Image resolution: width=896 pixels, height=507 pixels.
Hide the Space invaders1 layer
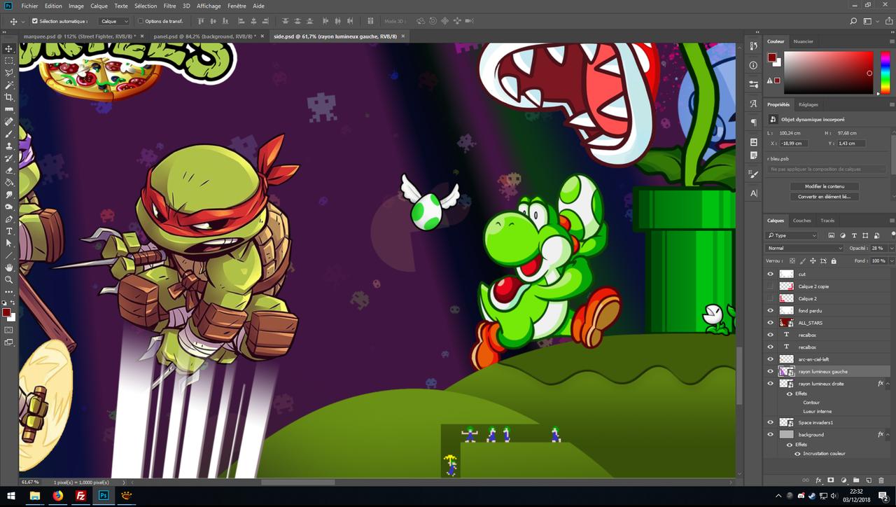[x=771, y=422]
